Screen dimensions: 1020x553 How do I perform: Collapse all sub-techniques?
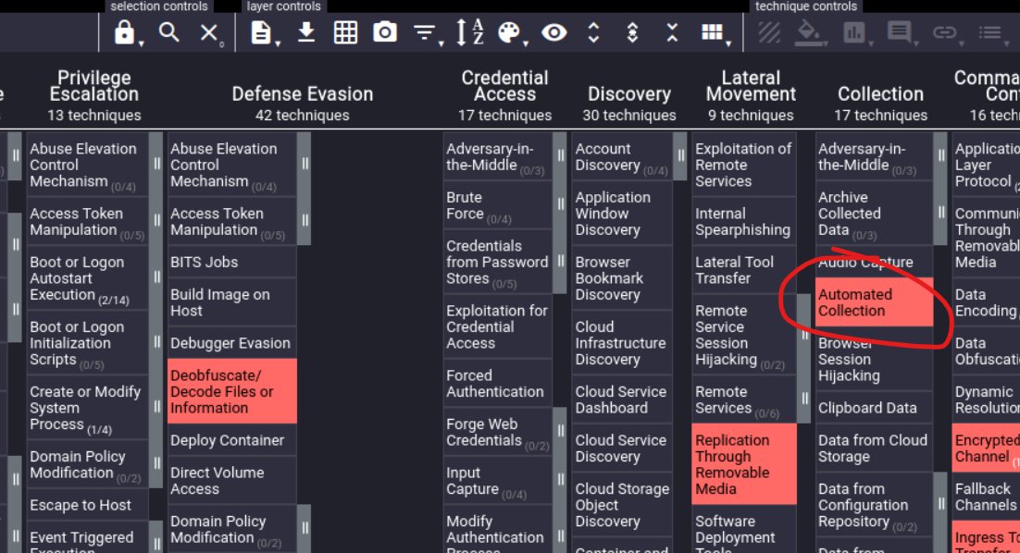(672, 31)
